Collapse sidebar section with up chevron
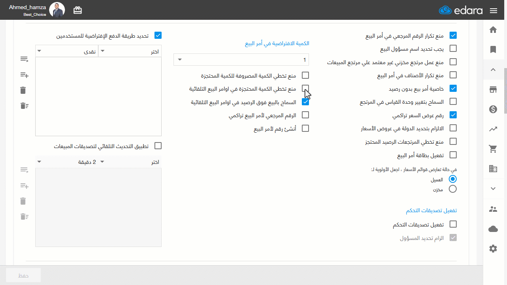Image resolution: width=507 pixels, height=285 pixels. [493, 70]
